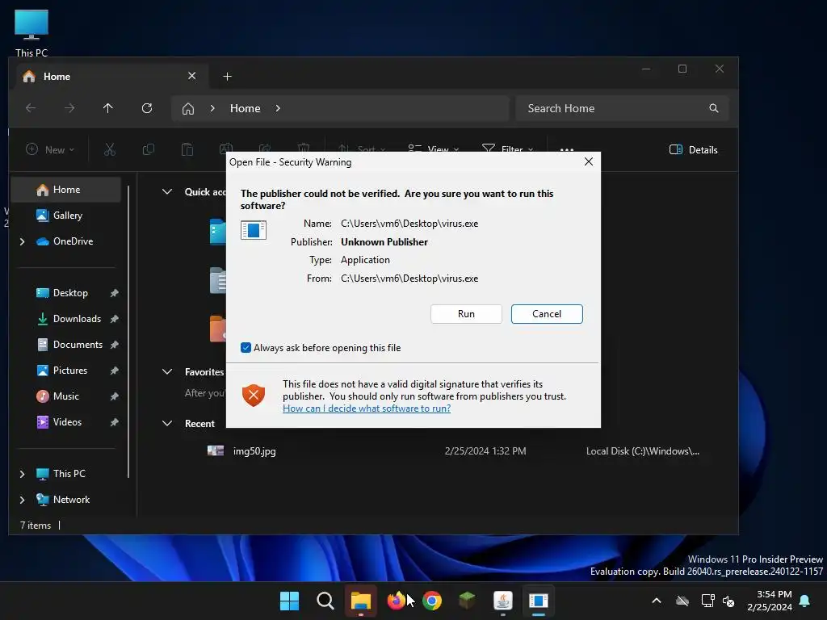Image resolution: width=827 pixels, height=620 pixels.
Task: Open the See more ellipsis menu
Action: click(567, 149)
